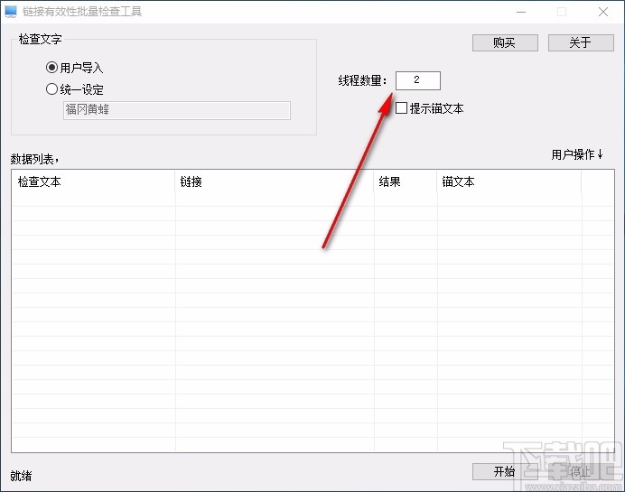Click the 福冈黄蜂 text field
Screen dimensions: 625x492
(177, 110)
